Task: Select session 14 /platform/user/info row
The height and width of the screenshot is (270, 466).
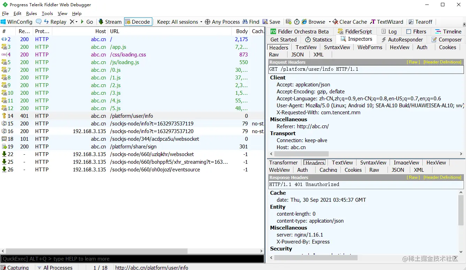Action: click(x=132, y=116)
